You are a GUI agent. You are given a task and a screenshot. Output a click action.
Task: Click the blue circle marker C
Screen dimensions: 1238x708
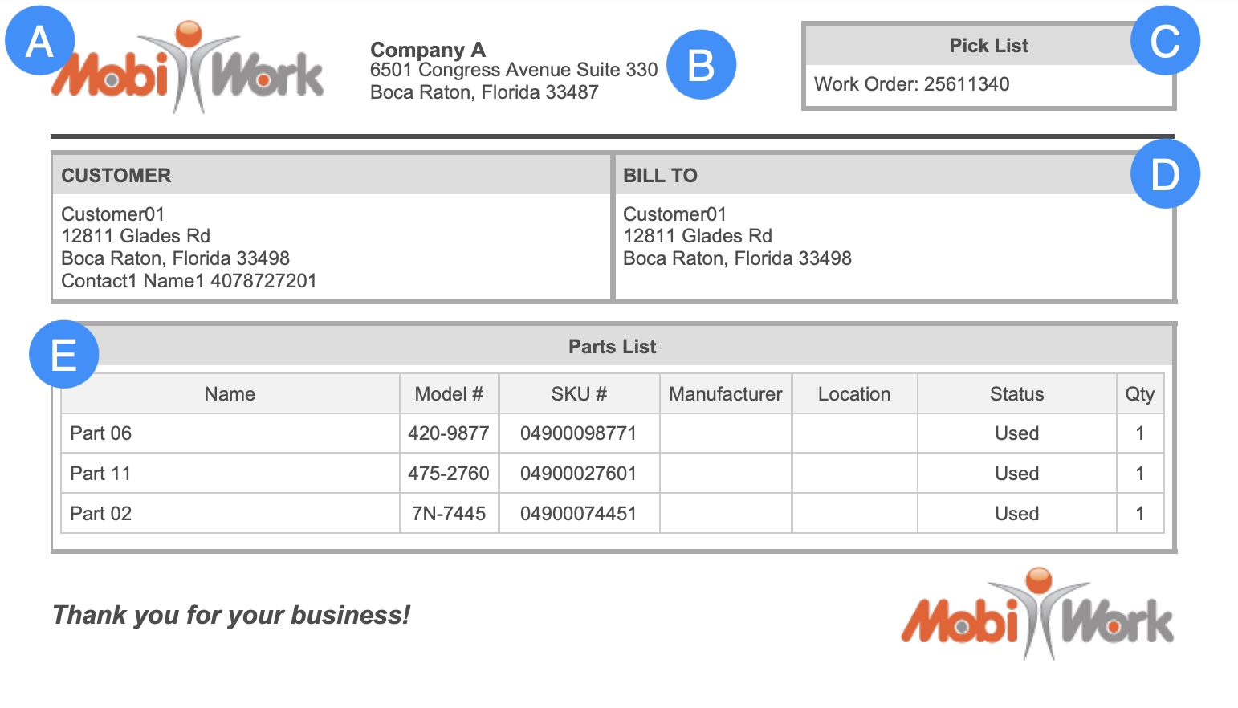(1165, 41)
